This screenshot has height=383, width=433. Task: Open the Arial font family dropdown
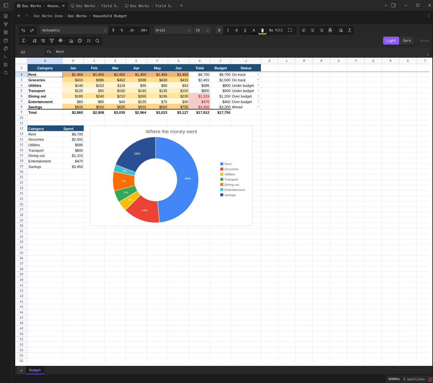point(173,30)
